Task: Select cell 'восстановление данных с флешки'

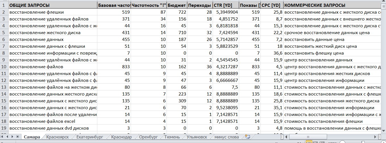Action: click(x=53, y=46)
